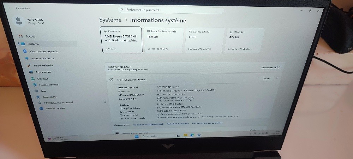Go back with the arrow next to Paramètres

pyautogui.click(x=10, y=8)
